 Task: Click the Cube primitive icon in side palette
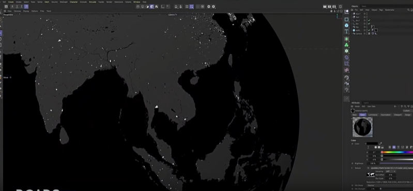[347, 25]
